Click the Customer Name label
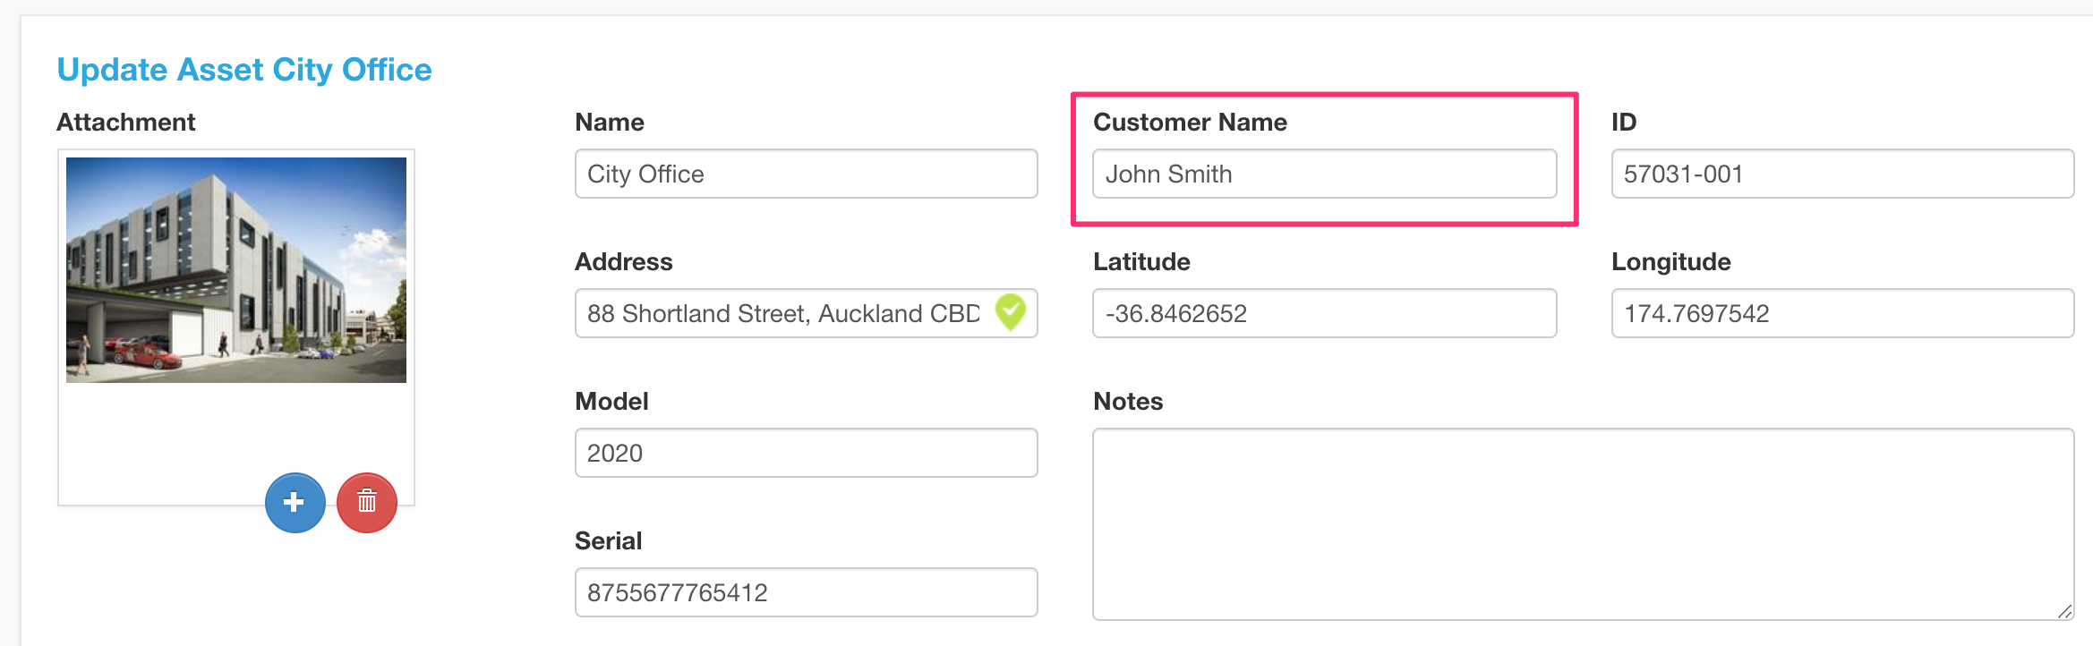This screenshot has height=646, width=2093. pyautogui.click(x=1190, y=123)
